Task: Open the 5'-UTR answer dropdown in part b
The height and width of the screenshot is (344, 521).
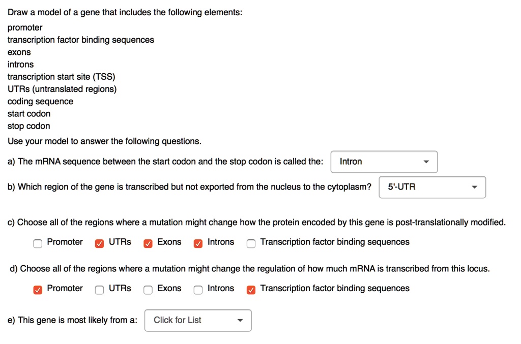Action: (432, 187)
